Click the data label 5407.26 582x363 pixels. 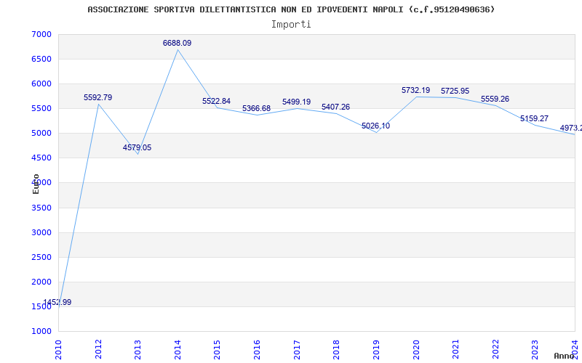click(335, 107)
